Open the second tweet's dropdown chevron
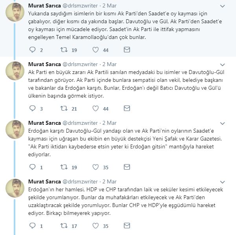The width and height of the screenshot is (236, 235). point(223,64)
